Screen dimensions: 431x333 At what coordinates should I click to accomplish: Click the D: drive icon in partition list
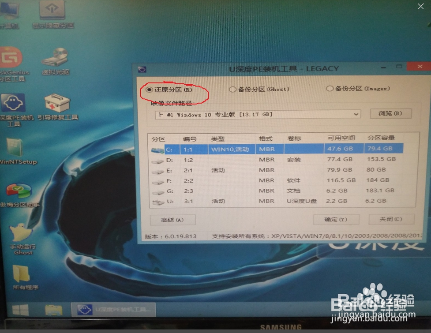(157, 161)
